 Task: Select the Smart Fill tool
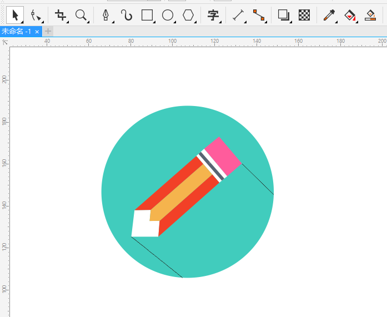point(370,16)
